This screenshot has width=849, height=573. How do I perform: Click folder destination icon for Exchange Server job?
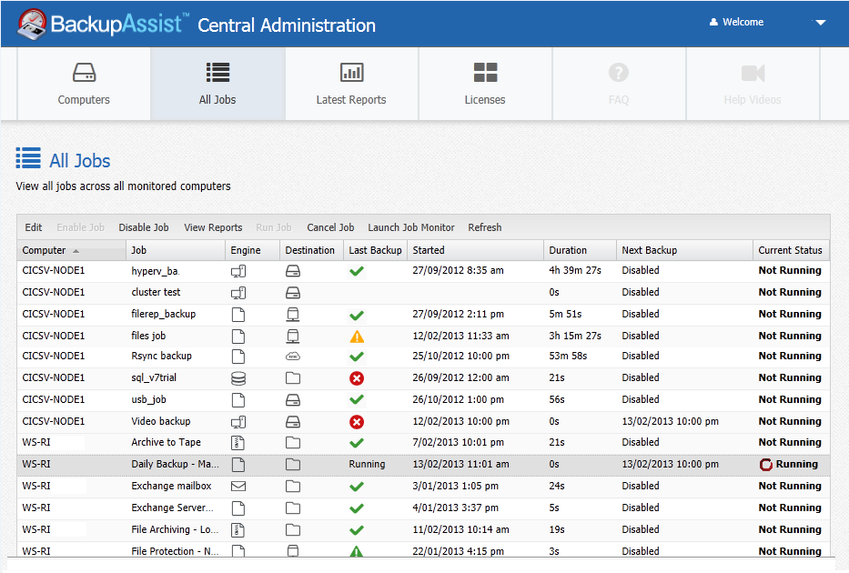(293, 508)
